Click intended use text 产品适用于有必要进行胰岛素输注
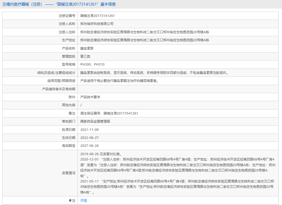 [x=120, y=81]
